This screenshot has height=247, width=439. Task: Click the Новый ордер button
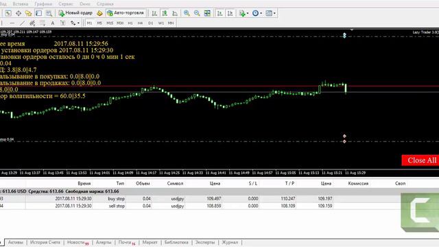click(75, 13)
